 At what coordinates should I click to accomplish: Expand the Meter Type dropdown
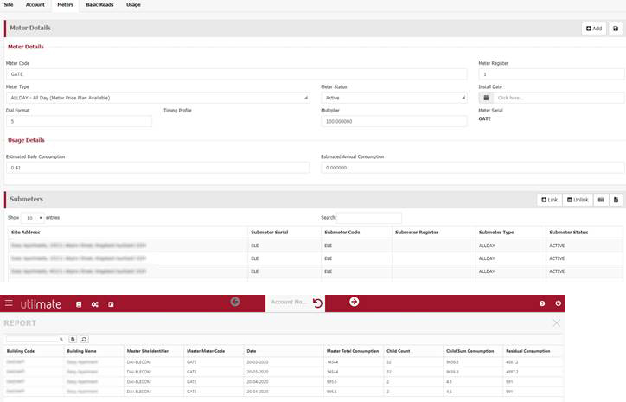click(x=157, y=98)
